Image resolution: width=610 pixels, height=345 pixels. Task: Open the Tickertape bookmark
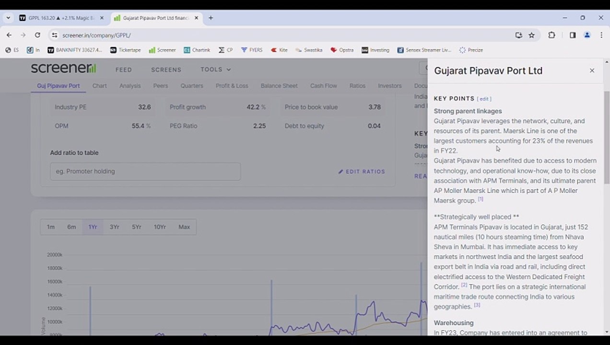pos(125,50)
